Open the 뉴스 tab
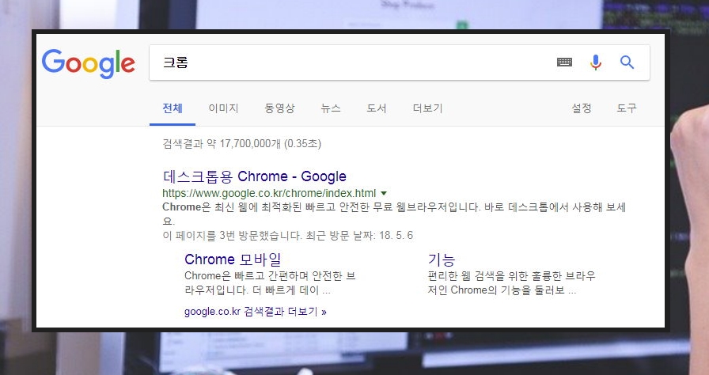This screenshot has height=375, width=709. click(331, 108)
